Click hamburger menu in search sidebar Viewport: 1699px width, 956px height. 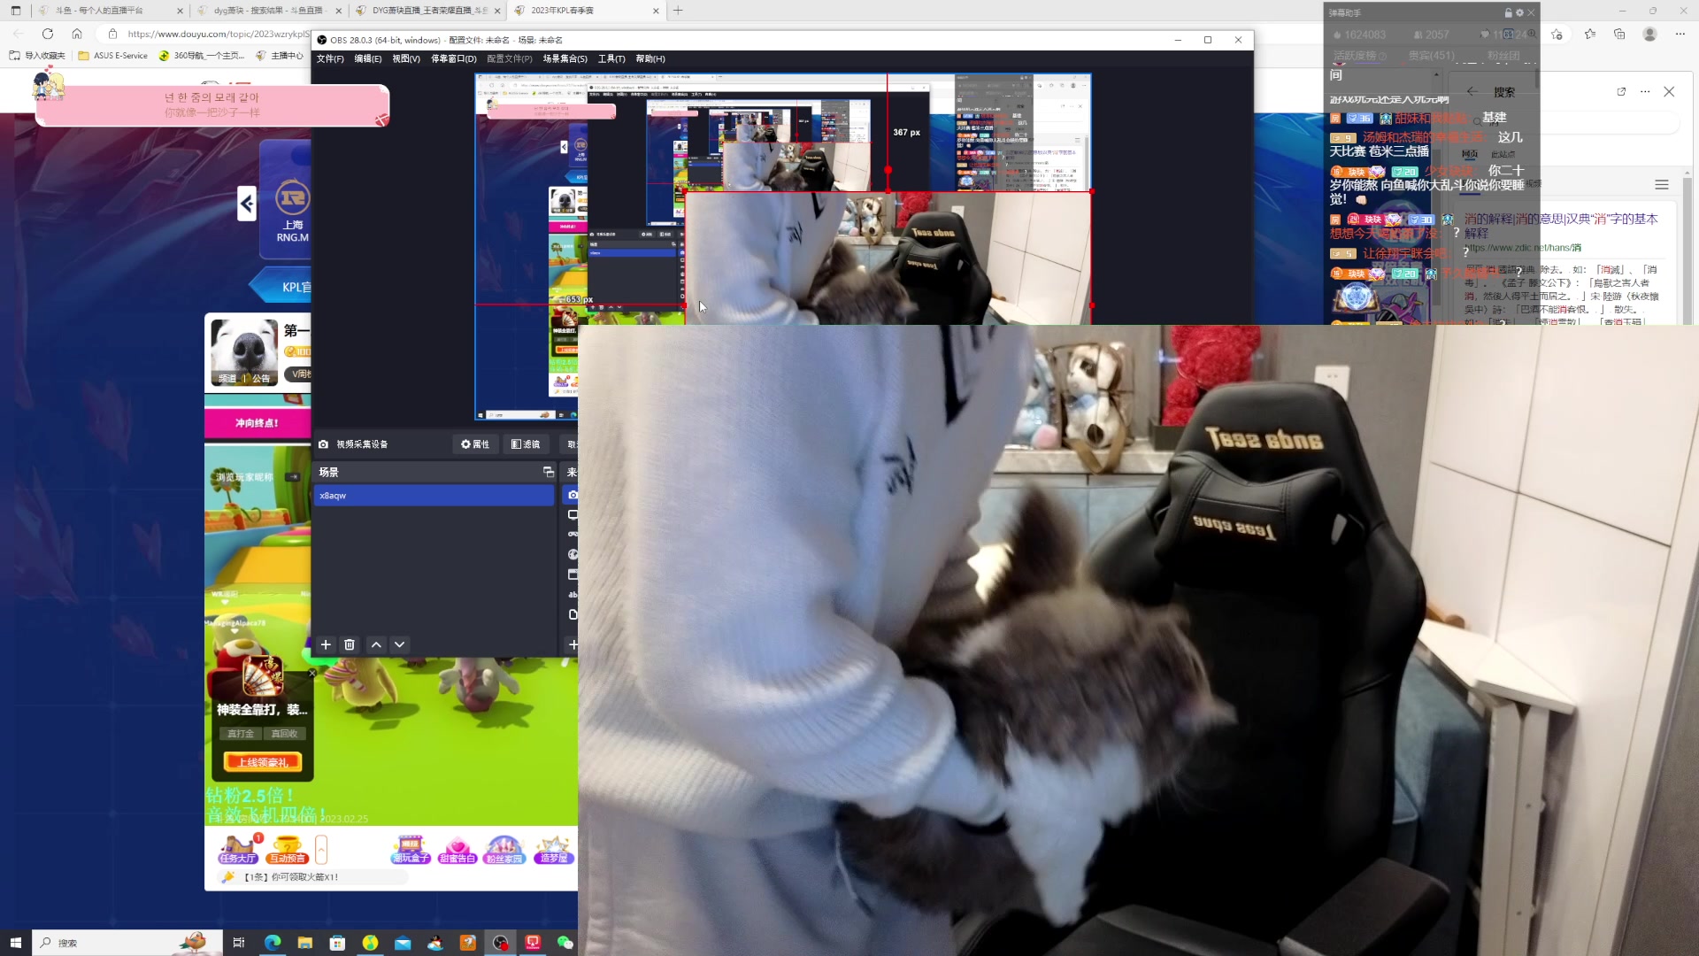coord(1661,184)
